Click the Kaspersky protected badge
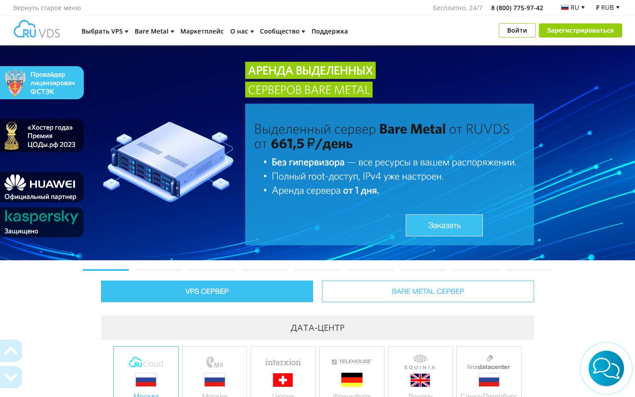The width and height of the screenshot is (635, 397). (42, 222)
